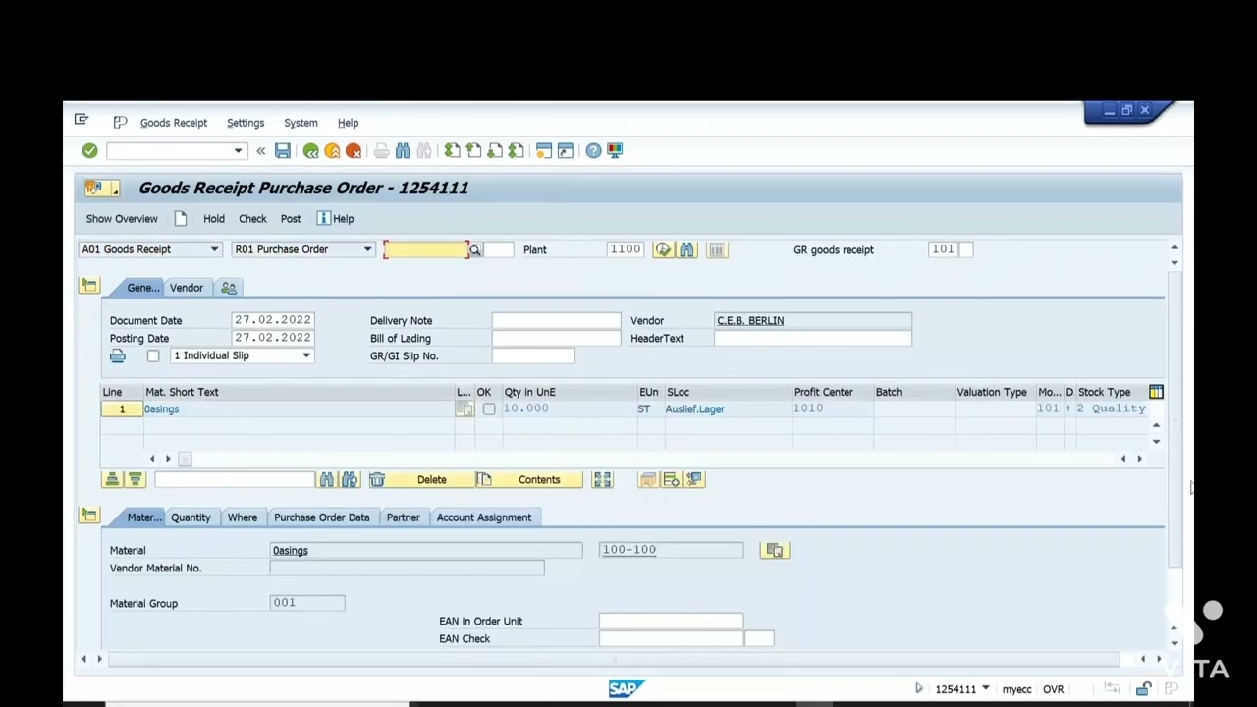Click the Hold button
The width and height of the screenshot is (1257, 707).
214,219
